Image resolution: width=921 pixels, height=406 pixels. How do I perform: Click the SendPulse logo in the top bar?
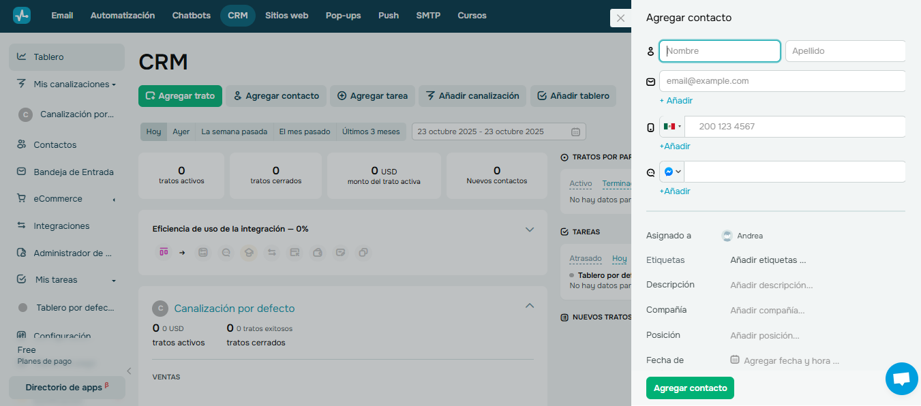click(20, 14)
